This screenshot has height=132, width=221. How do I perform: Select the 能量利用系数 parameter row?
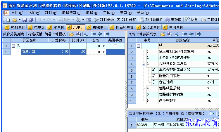(x=173, y=76)
